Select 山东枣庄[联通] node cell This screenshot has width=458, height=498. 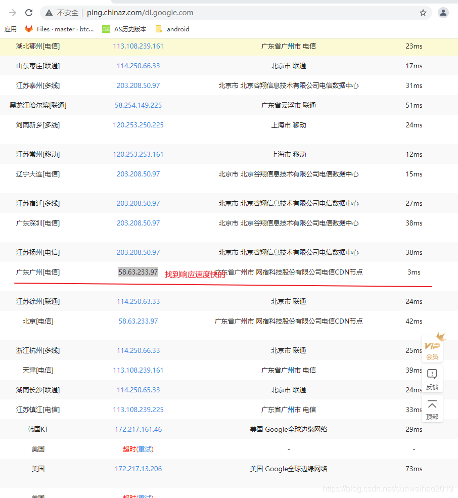pos(38,66)
